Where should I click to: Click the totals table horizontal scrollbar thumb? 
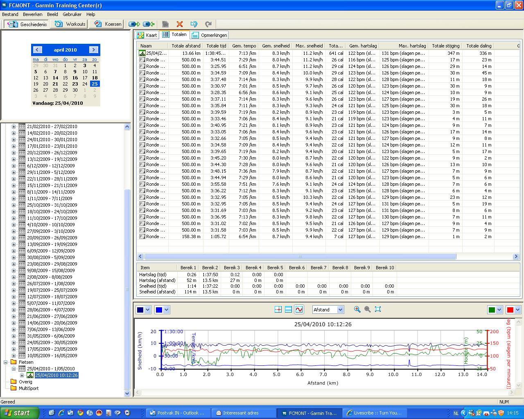[x=300, y=257]
